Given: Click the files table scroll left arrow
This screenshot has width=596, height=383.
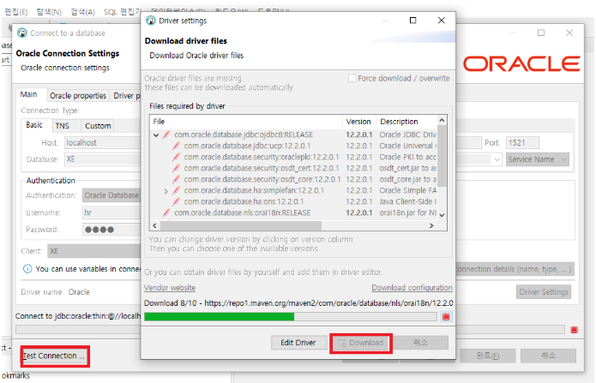Looking at the screenshot, I should [x=154, y=225].
